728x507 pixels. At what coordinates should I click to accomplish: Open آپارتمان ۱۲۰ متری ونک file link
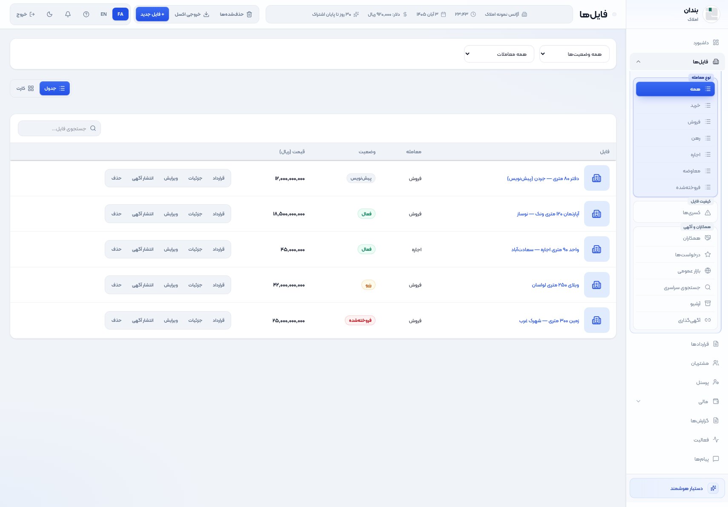click(x=548, y=214)
